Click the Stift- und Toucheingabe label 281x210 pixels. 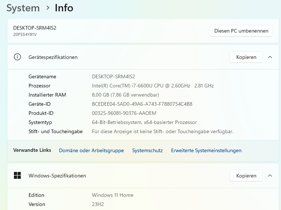pos(56,132)
